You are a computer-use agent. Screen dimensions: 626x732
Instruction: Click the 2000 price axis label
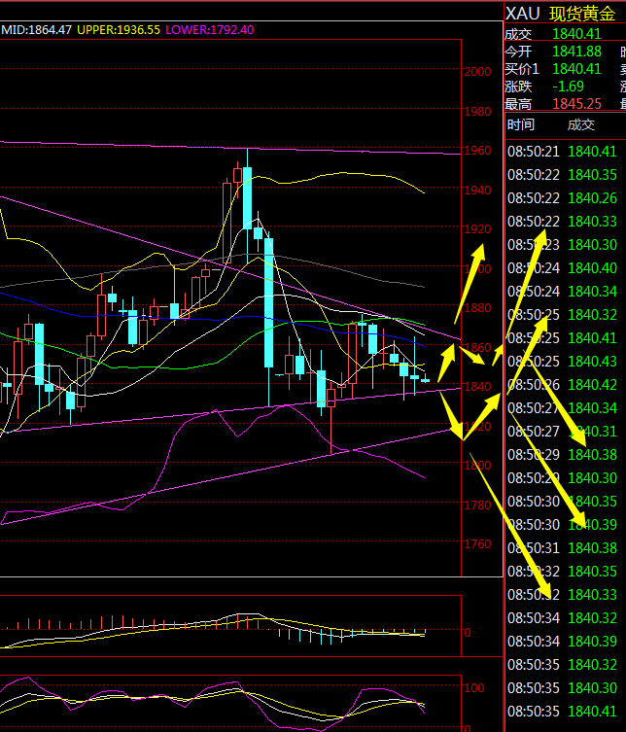click(x=477, y=72)
